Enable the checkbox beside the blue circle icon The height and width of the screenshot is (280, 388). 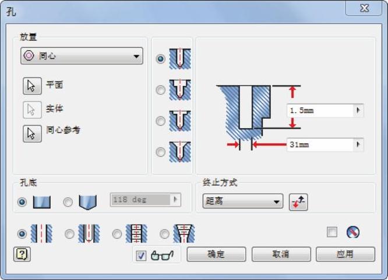click(x=332, y=232)
